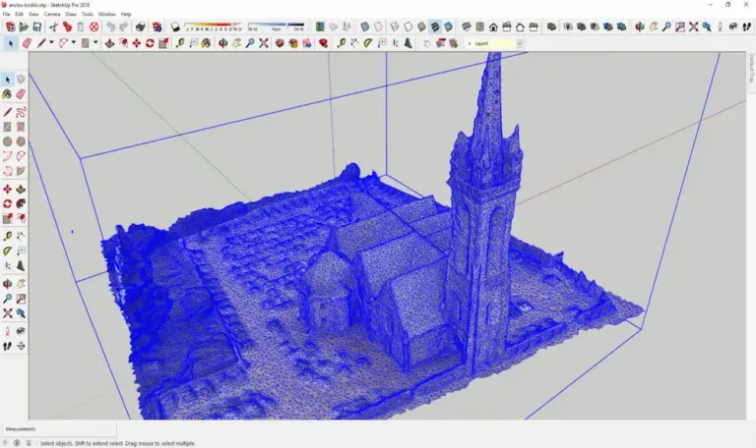Click the 3D Warehouse icon
This screenshot has width=756, height=448.
point(280,43)
